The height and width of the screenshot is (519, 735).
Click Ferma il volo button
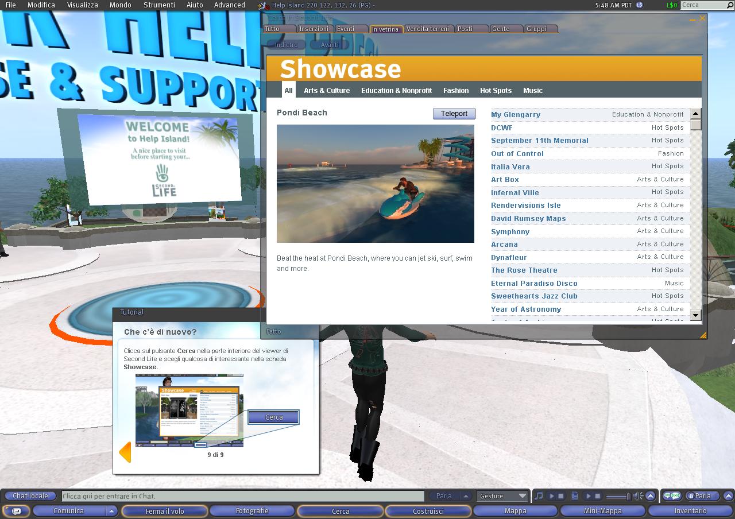pos(165,511)
